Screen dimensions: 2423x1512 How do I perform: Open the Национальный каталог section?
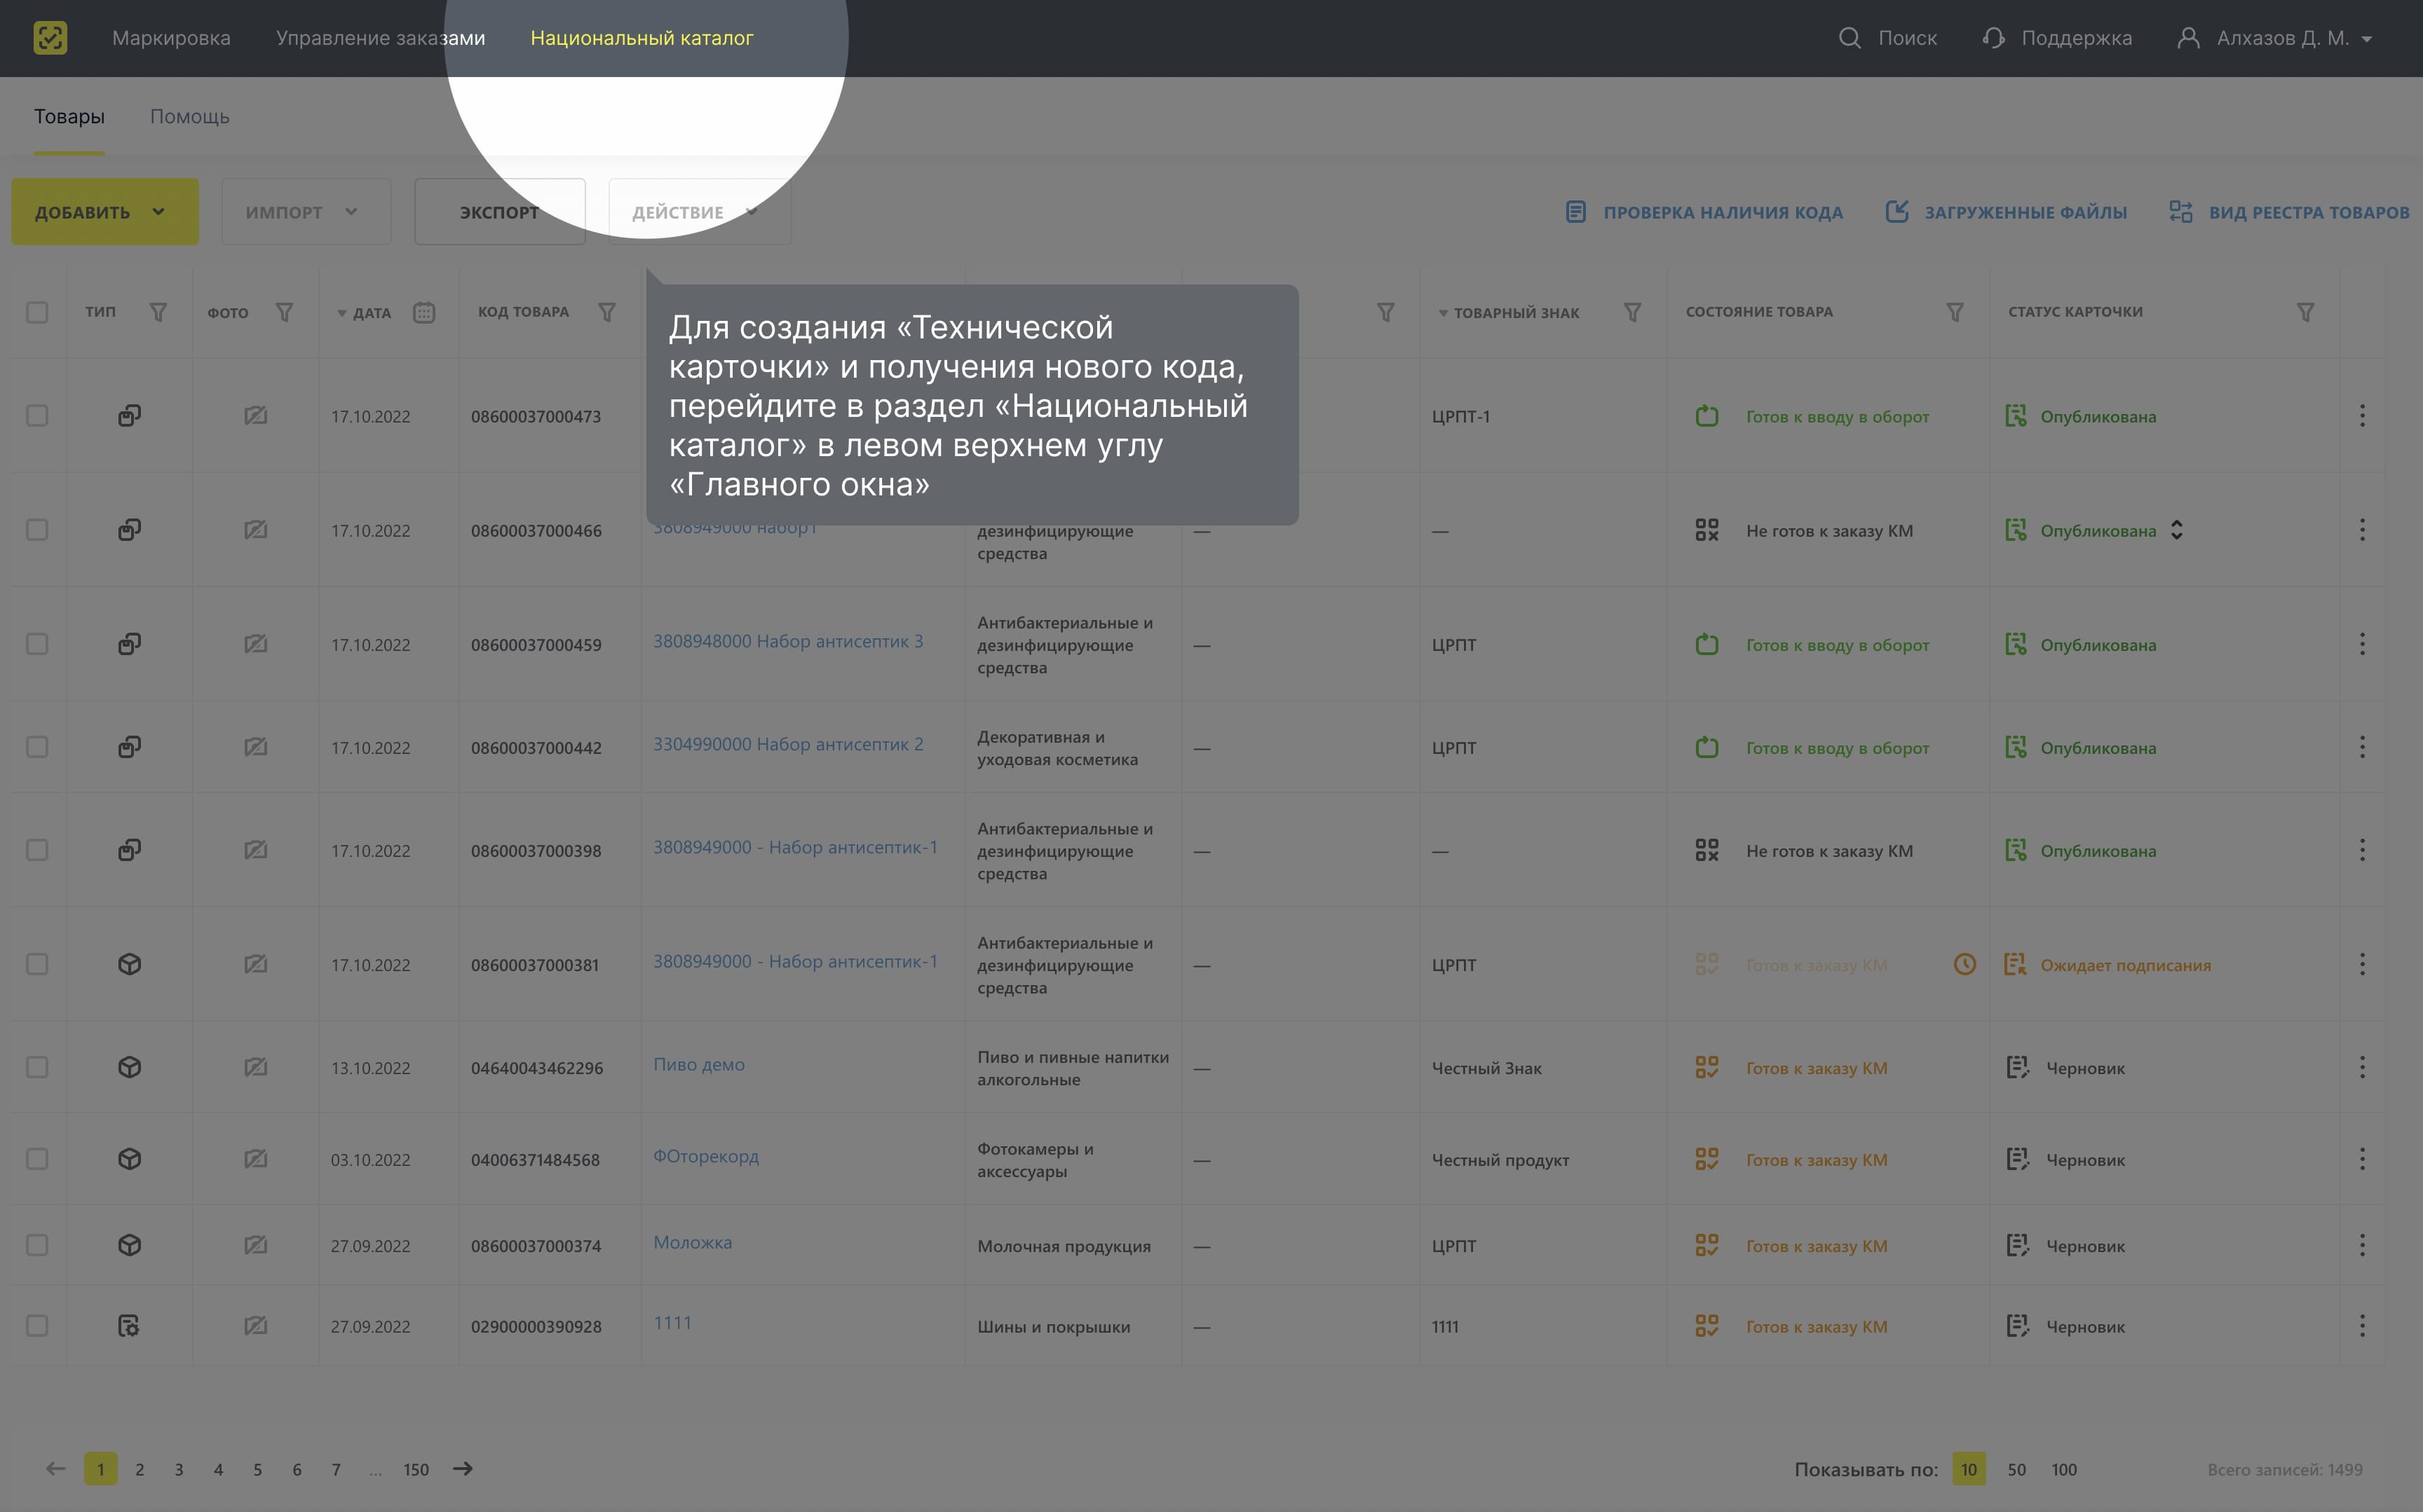click(x=642, y=38)
